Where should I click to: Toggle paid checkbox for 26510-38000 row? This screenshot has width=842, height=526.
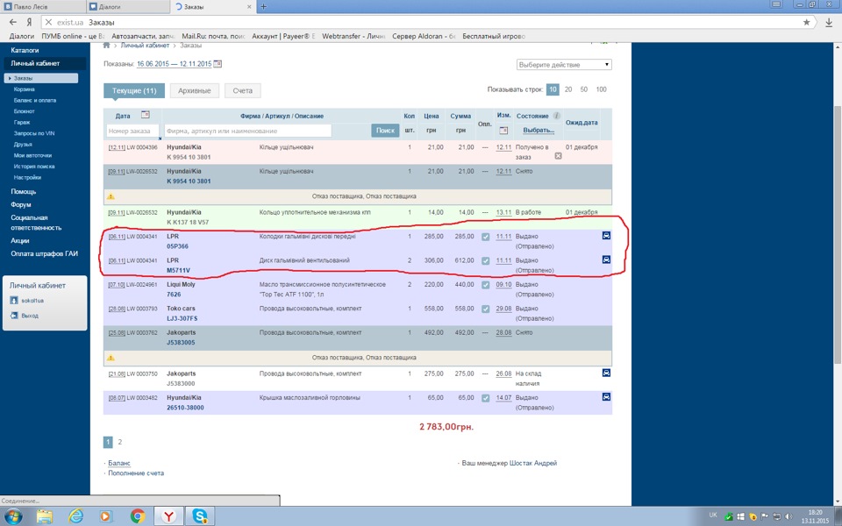click(x=485, y=398)
